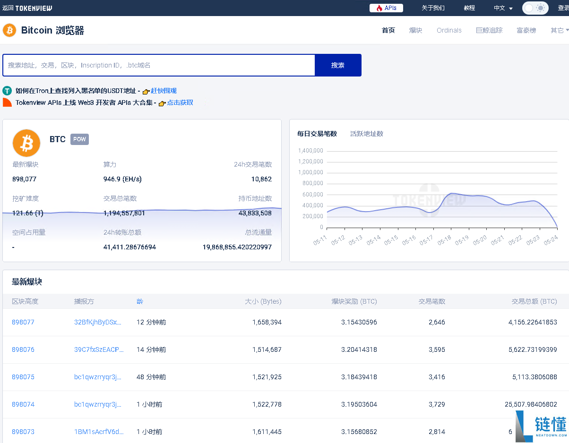Click the POW badge next to BTC
This screenshot has height=443, width=569.
tap(79, 139)
